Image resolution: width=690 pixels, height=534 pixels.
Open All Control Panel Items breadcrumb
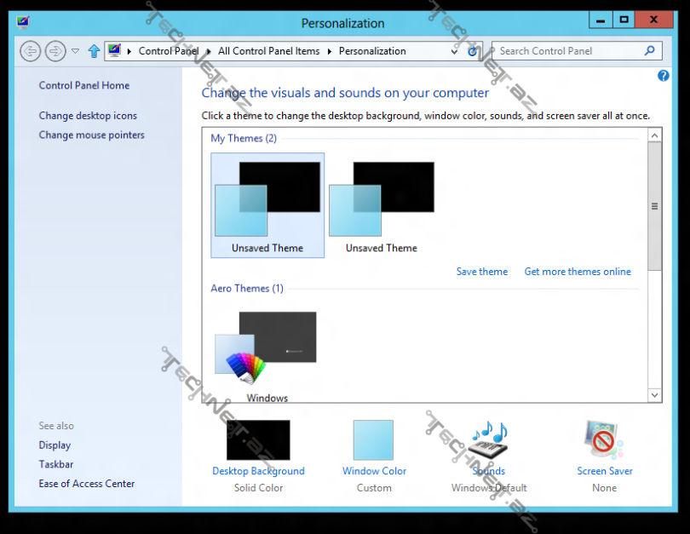pyautogui.click(x=267, y=51)
